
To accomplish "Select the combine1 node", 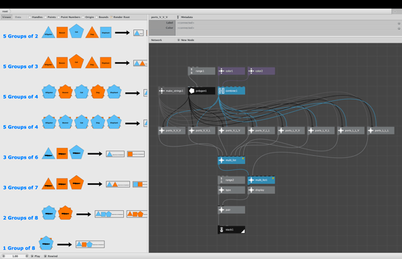I will point(231,91).
